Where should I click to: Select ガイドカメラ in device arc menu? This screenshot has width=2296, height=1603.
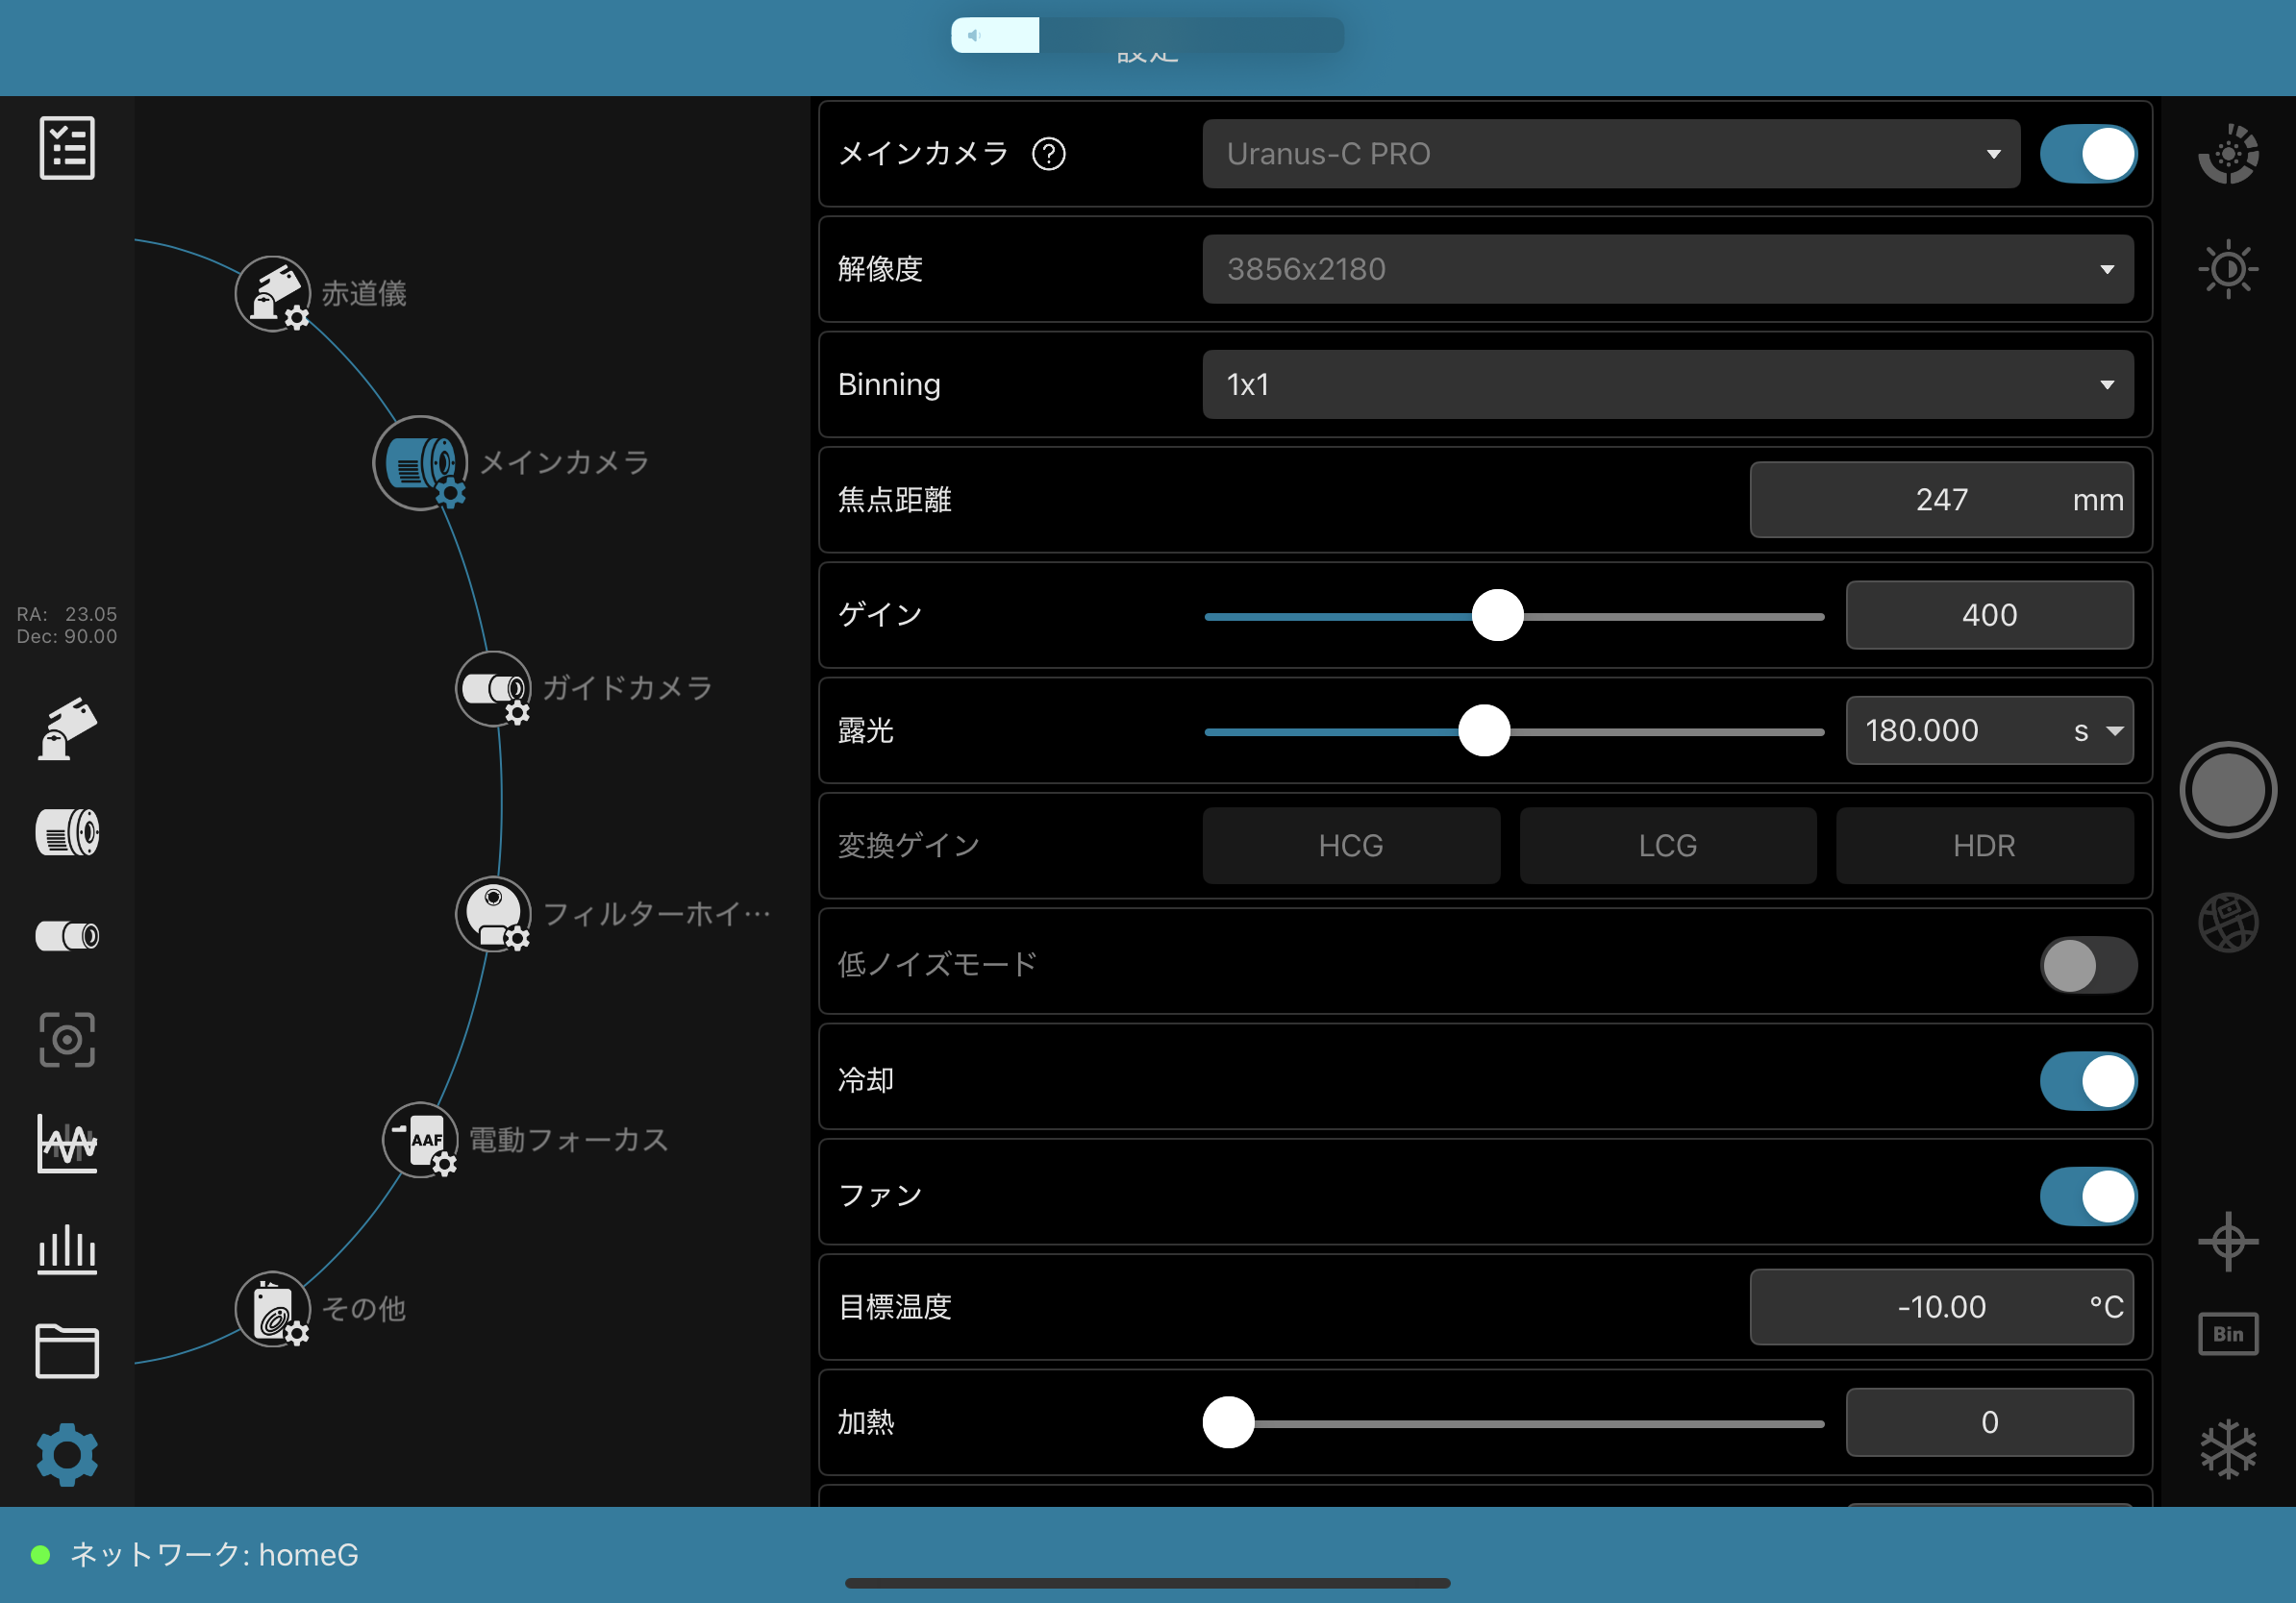tap(493, 688)
